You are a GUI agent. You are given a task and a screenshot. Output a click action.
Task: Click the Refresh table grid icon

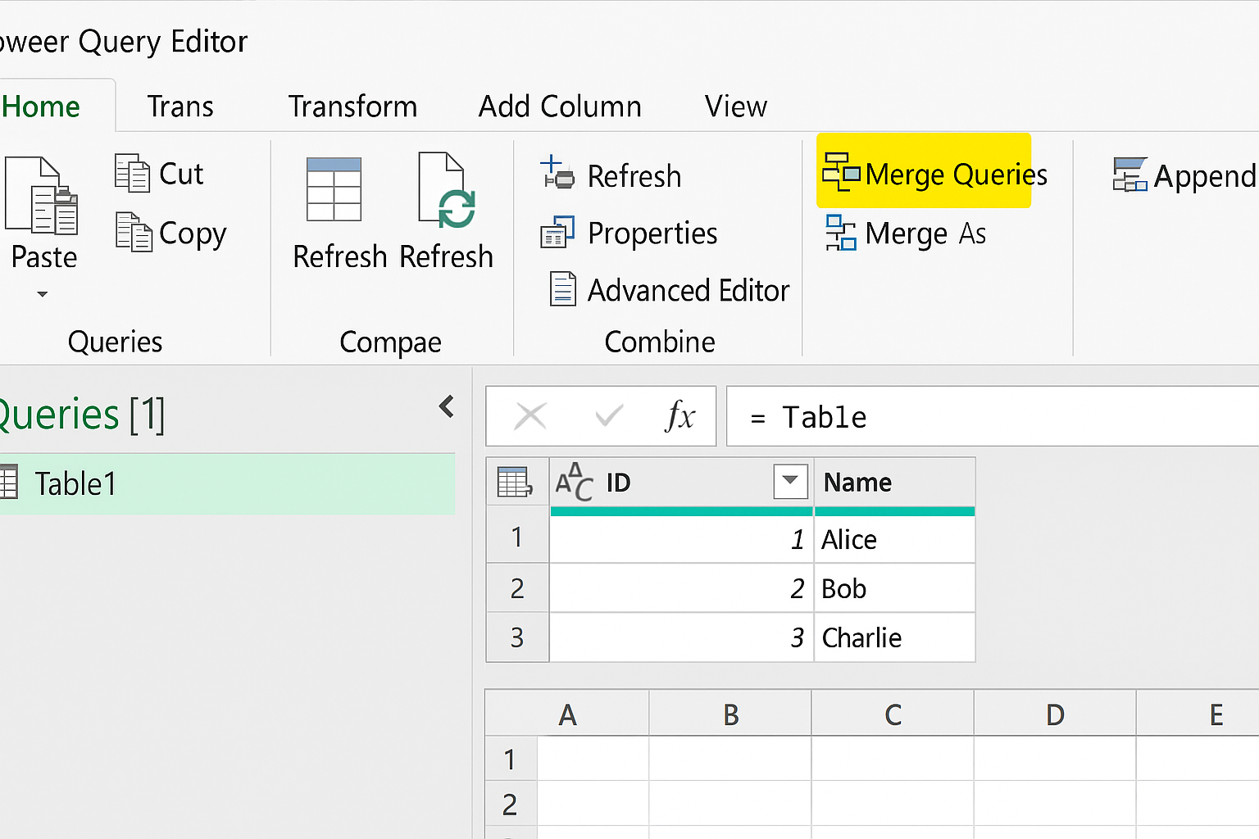click(334, 189)
